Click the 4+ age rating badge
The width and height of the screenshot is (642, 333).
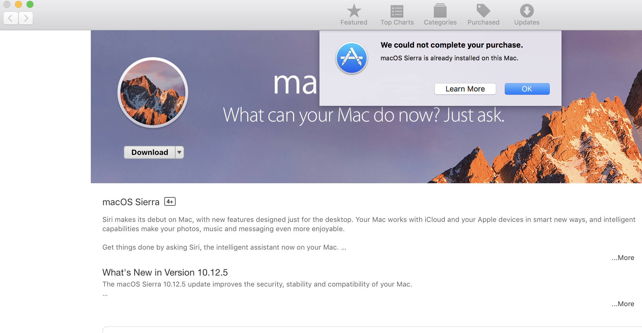[x=170, y=201]
